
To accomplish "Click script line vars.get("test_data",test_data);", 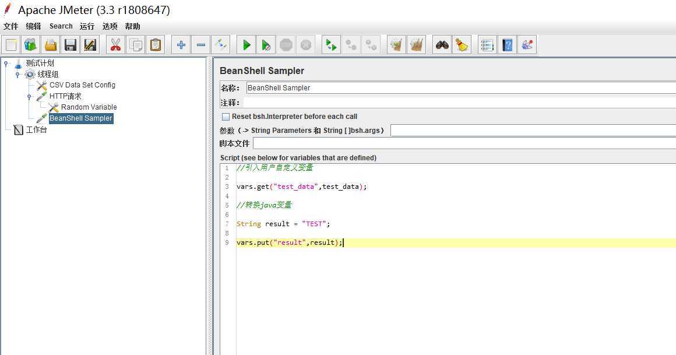I will (302, 187).
